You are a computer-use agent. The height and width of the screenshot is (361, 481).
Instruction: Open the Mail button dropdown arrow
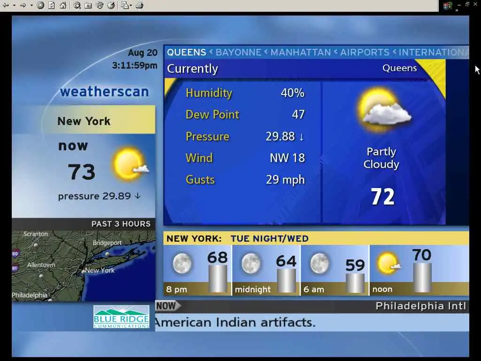click(x=131, y=5)
